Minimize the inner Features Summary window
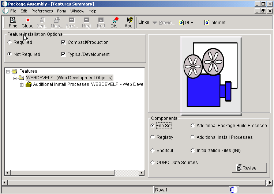Image resolution: width=274 pixels, height=194 pixels. tap(257, 11)
